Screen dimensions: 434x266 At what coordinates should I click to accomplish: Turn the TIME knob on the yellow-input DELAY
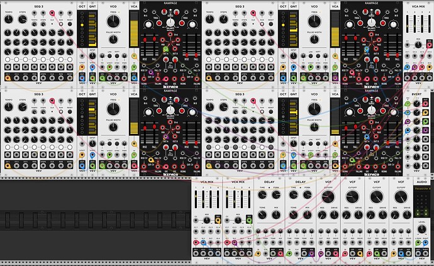tap(262, 195)
